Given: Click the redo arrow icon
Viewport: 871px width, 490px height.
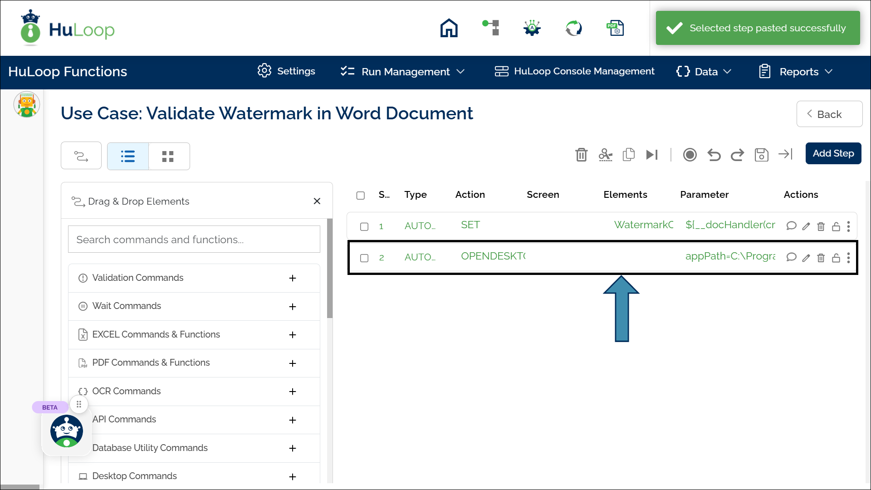Looking at the screenshot, I should [737, 155].
